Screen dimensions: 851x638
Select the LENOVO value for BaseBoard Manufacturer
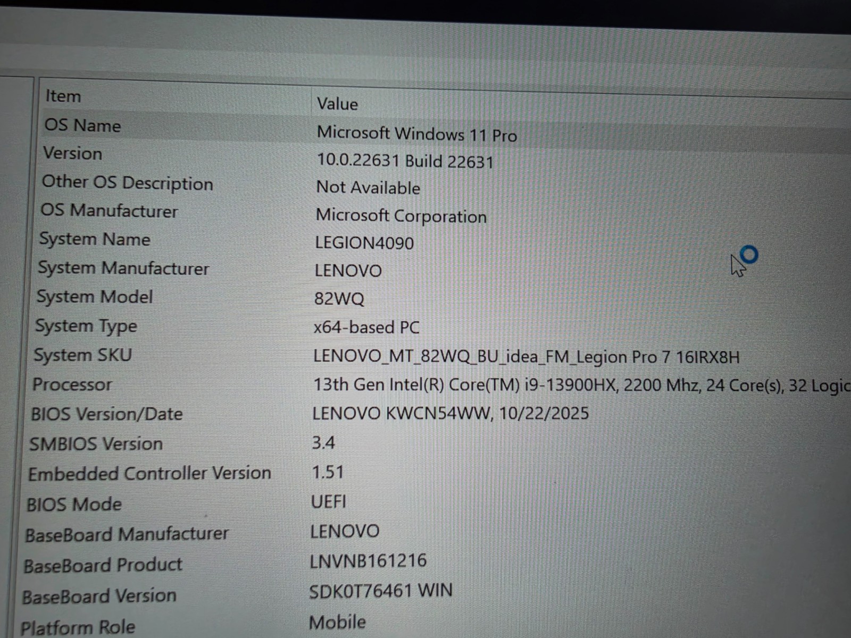(x=345, y=531)
